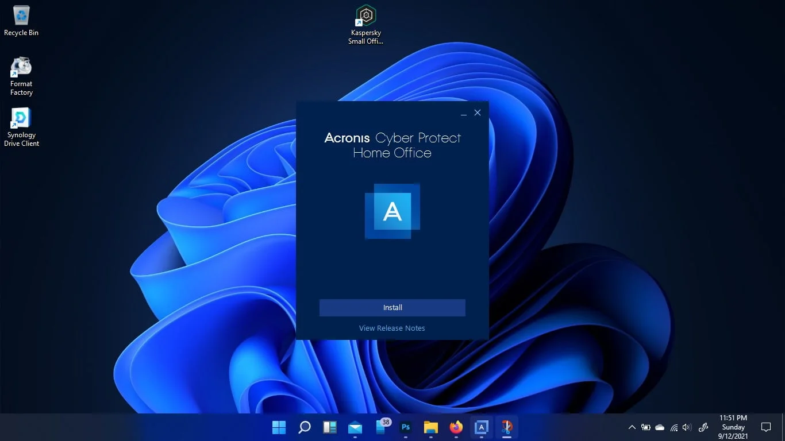785x441 pixels.
Task: Click the pen tray icon
Action: point(703,427)
